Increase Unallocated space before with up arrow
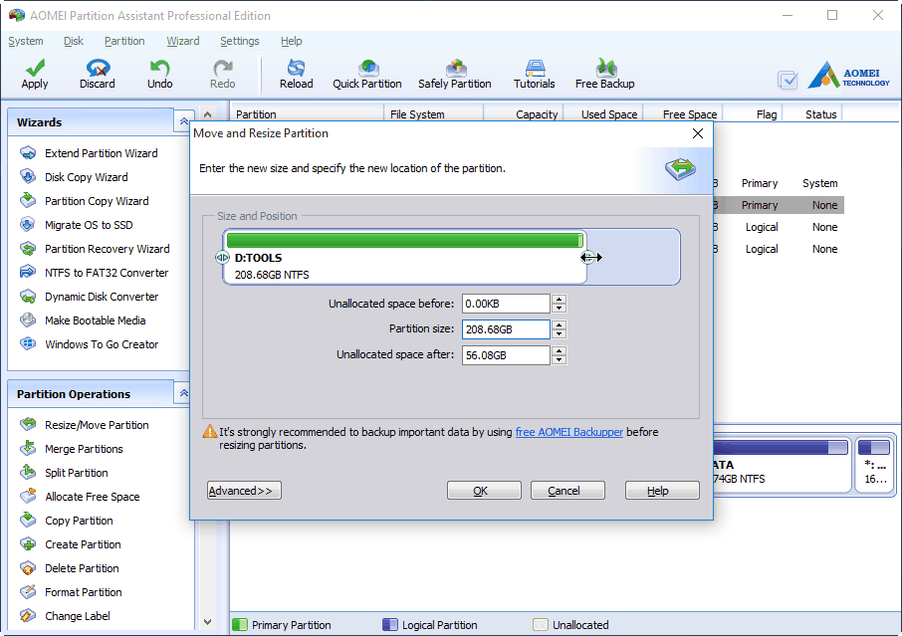 [559, 298]
